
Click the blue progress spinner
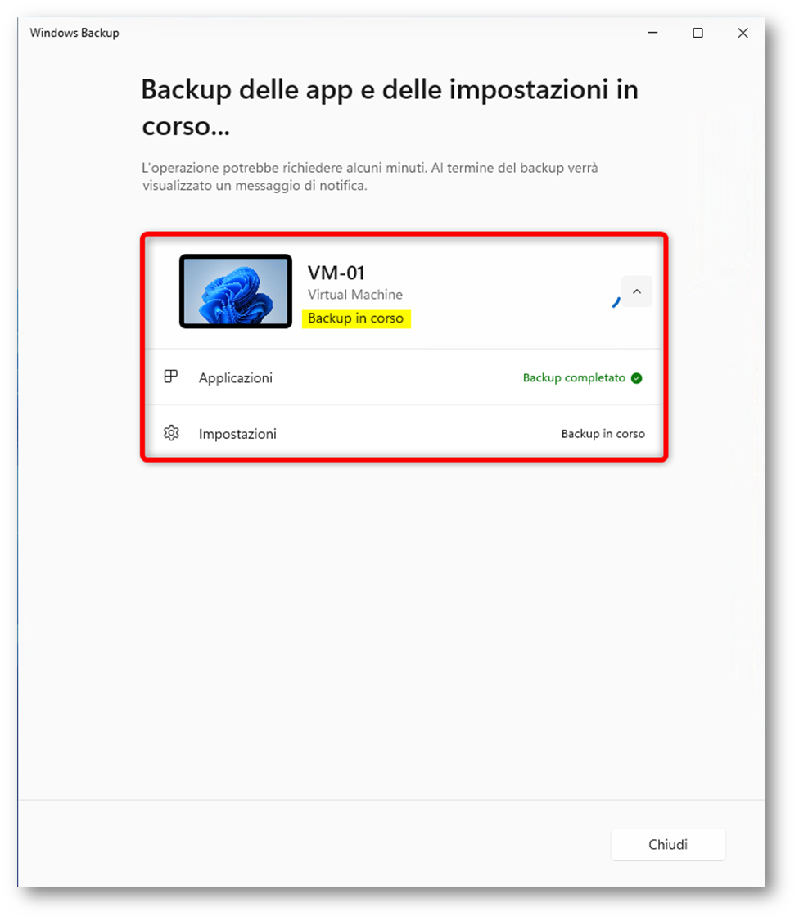616,302
